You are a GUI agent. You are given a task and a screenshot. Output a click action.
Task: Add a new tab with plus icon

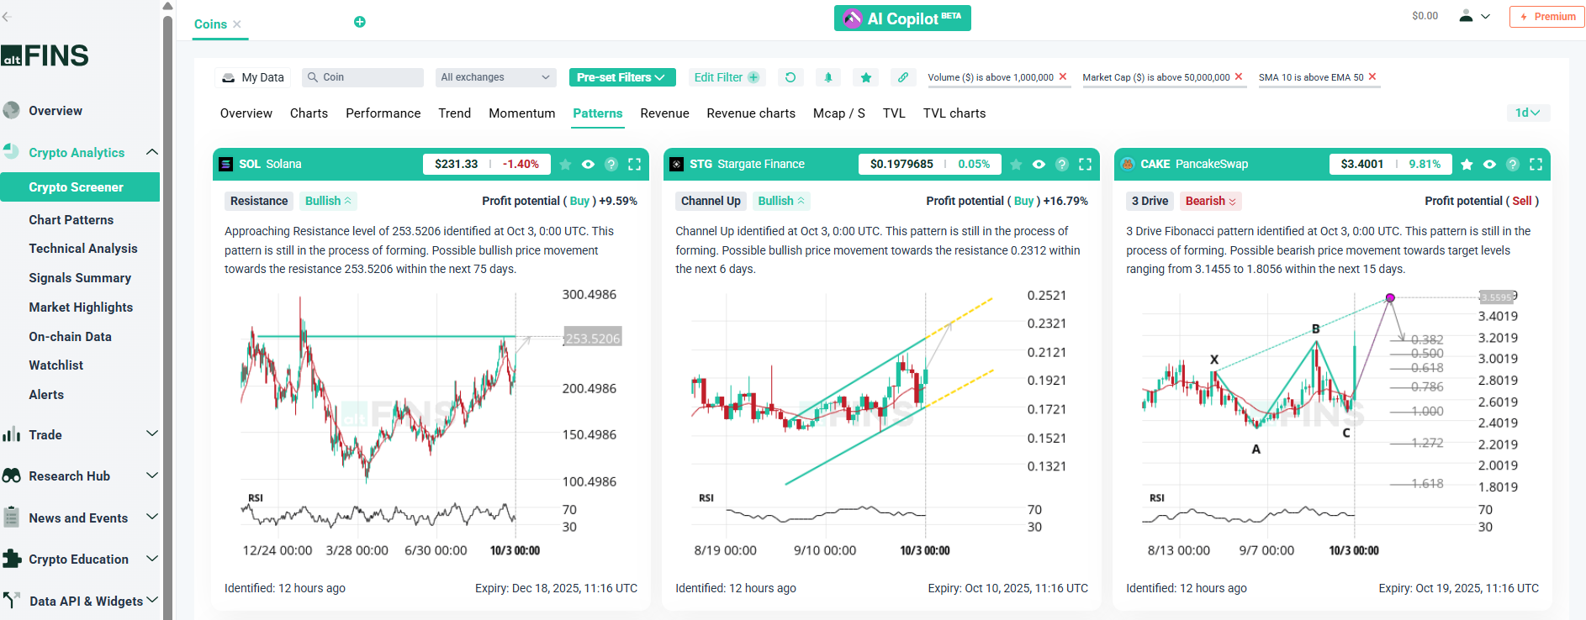360,22
